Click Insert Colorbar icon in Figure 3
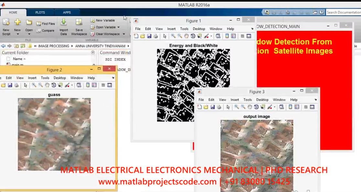The image size is (361, 192). click(x=290, y=107)
